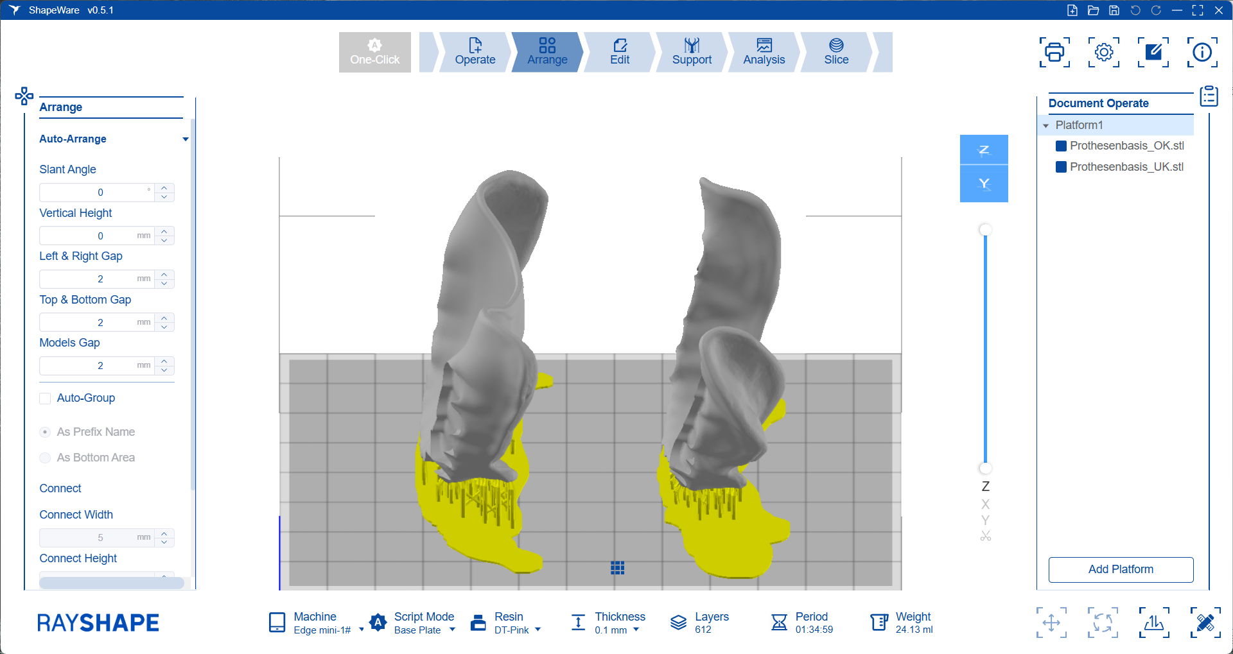Click the scissors clipping icon below axes
The height and width of the screenshot is (654, 1233).
point(986,536)
